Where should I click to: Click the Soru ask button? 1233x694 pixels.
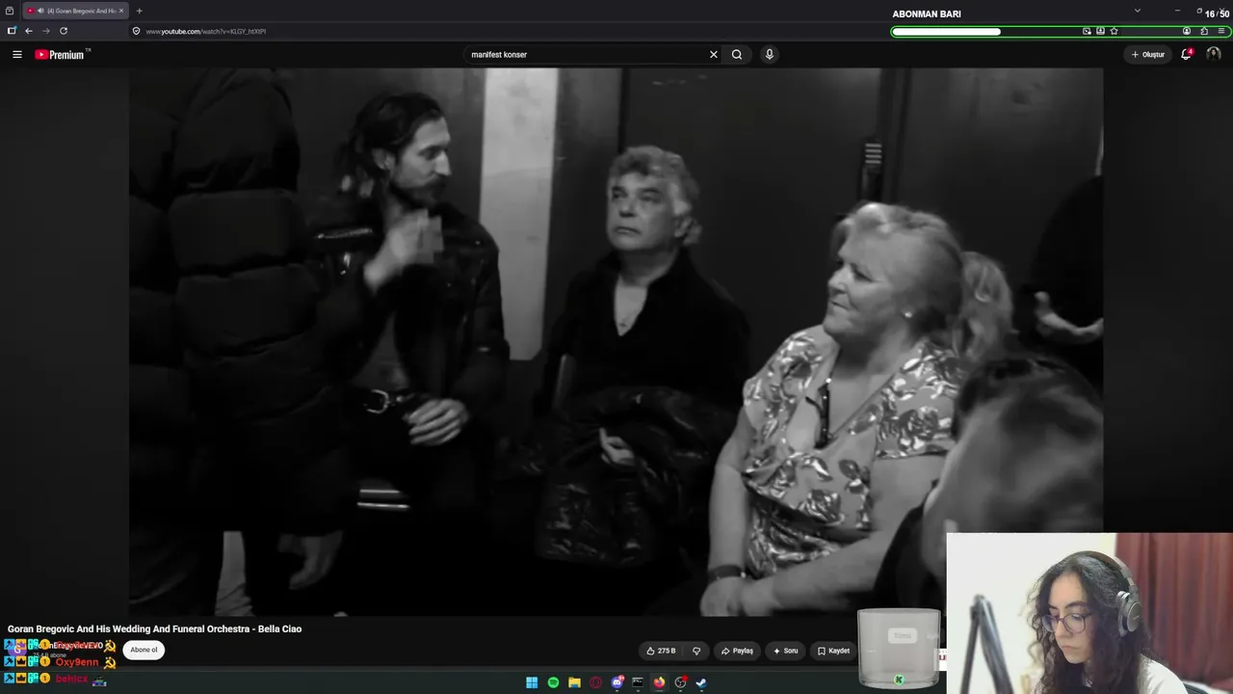click(x=786, y=651)
